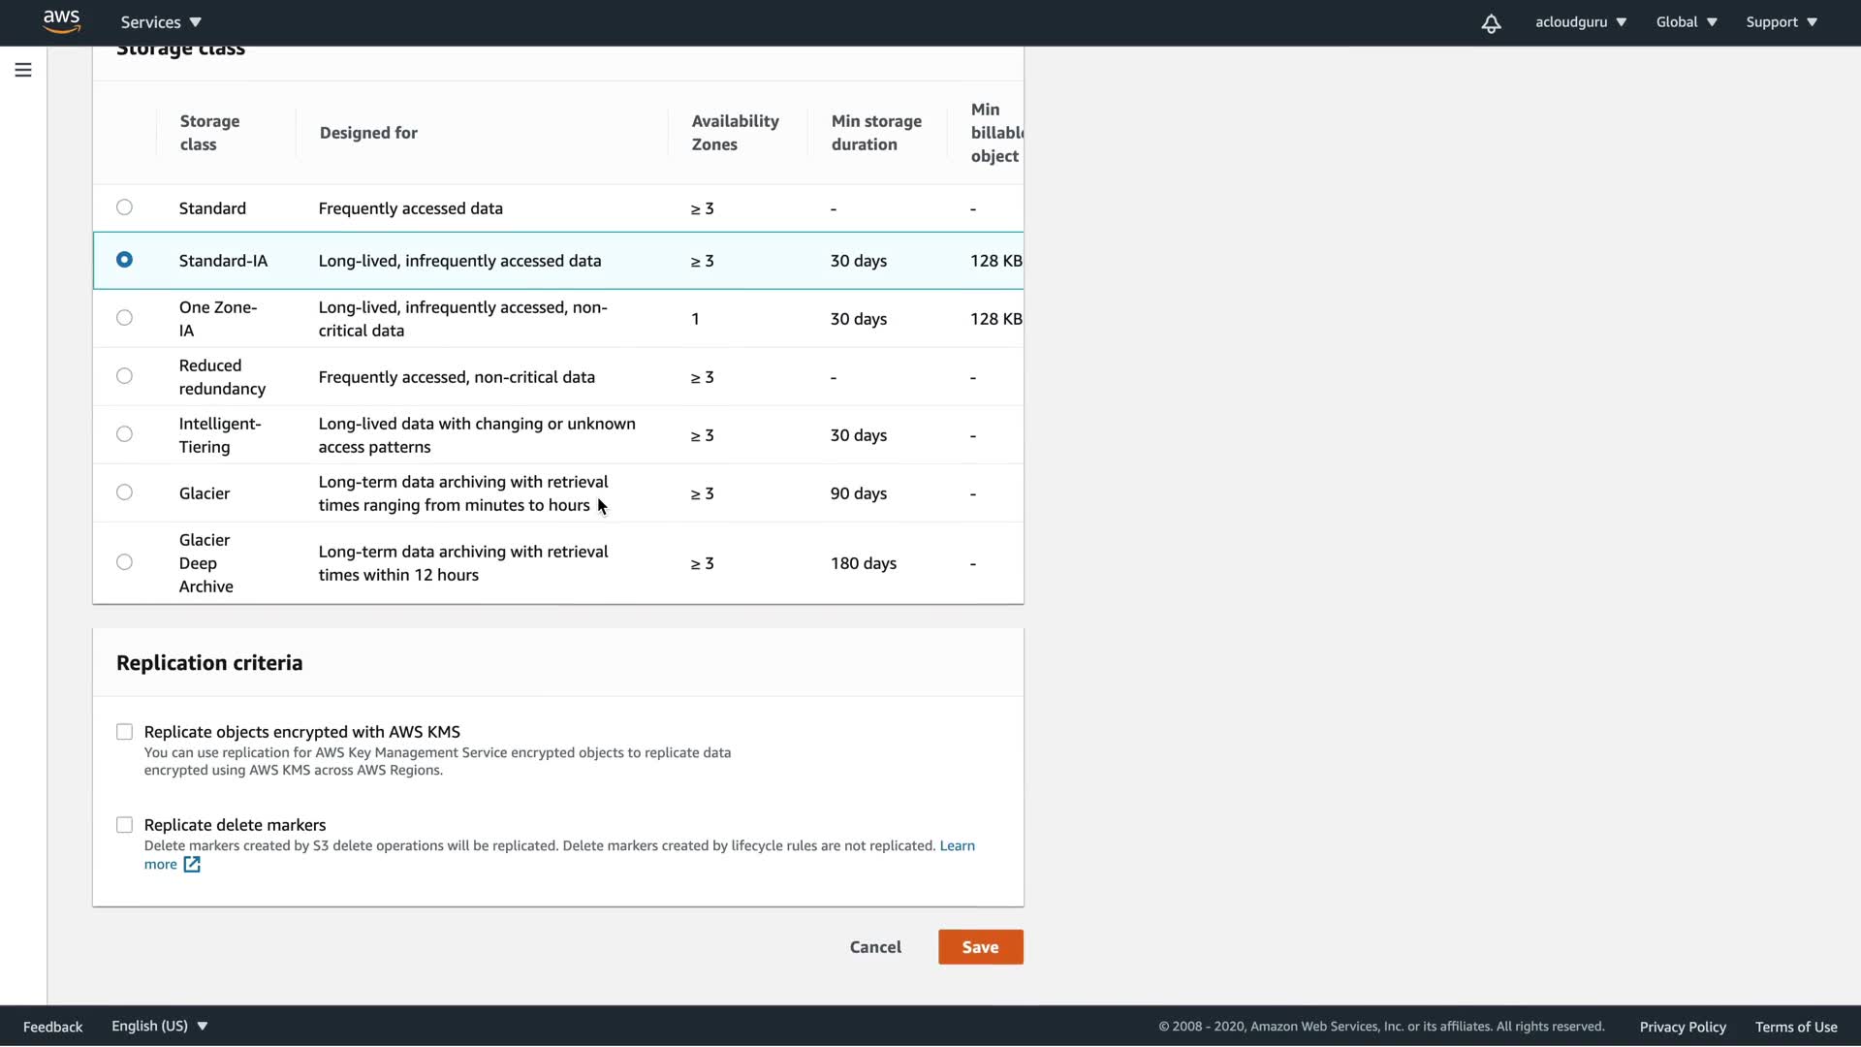Enable Replicate objects encrypted with AWS KMS

pyautogui.click(x=124, y=732)
